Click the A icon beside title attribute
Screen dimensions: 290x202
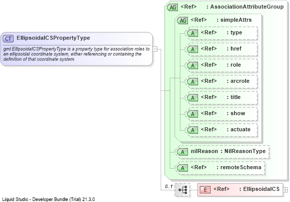tap(192, 98)
